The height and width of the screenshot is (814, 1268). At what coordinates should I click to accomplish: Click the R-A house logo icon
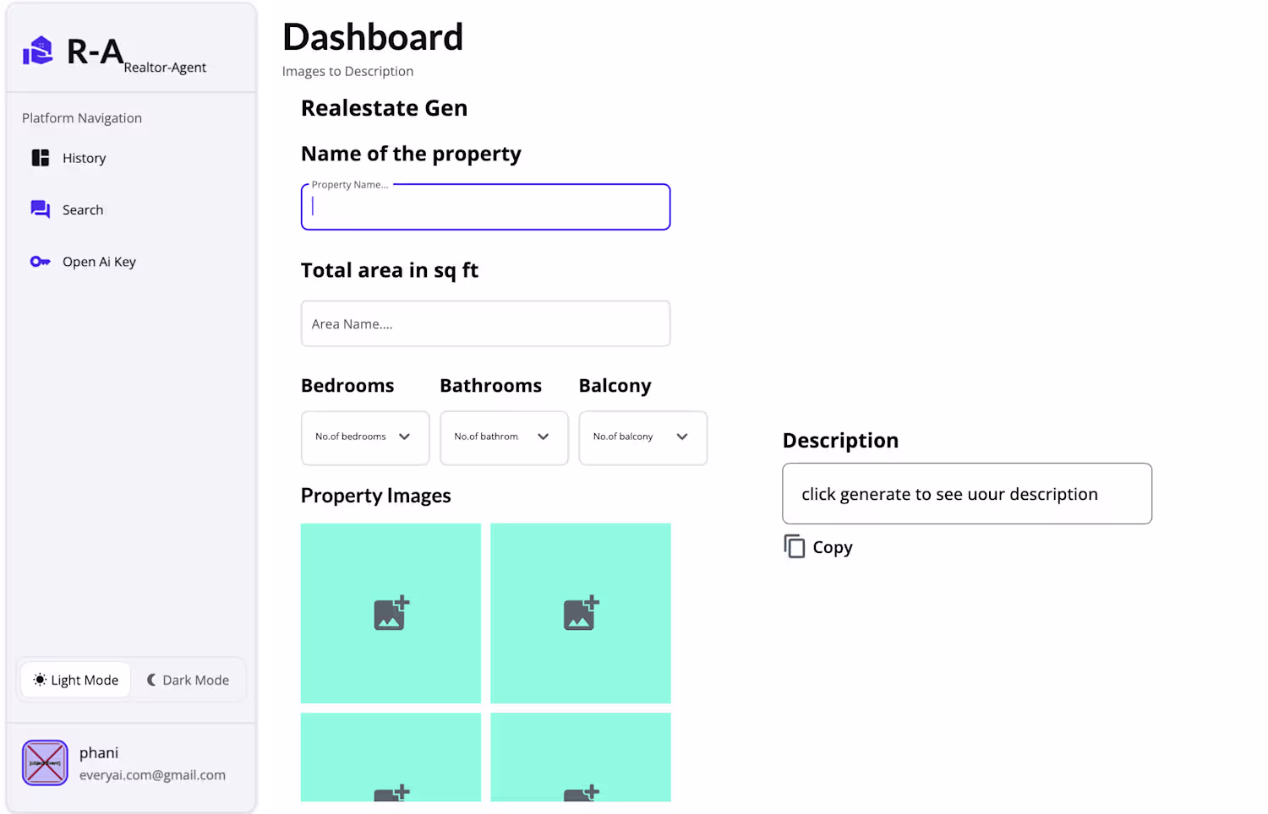[x=37, y=51]
